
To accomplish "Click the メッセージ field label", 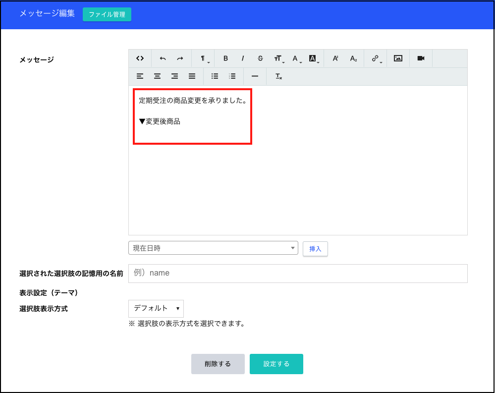I will [x=37, y=59].
